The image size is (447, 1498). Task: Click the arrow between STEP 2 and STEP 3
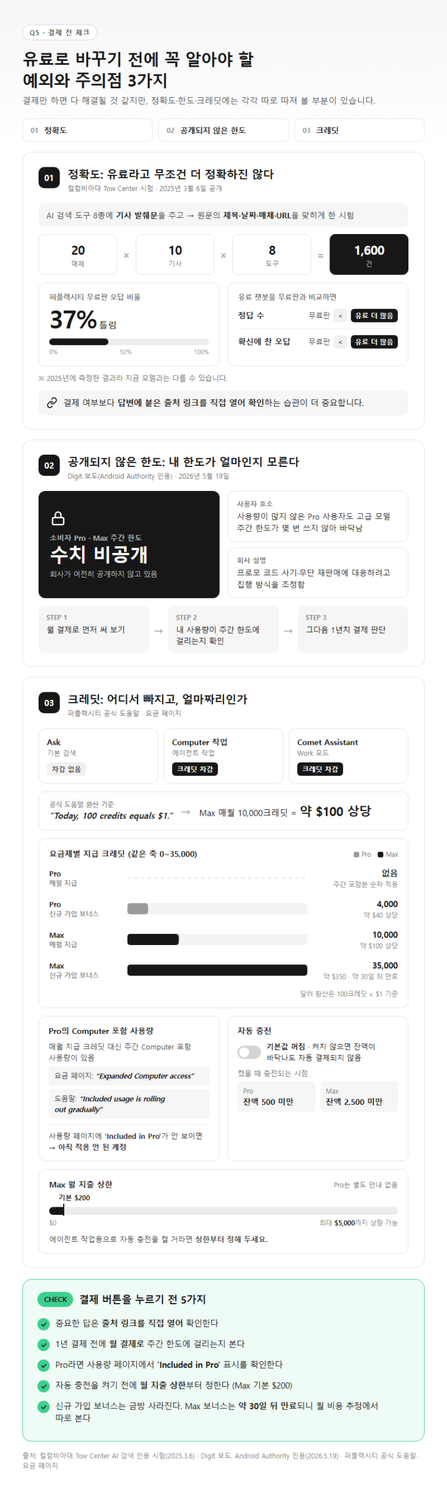click(288, 631)
